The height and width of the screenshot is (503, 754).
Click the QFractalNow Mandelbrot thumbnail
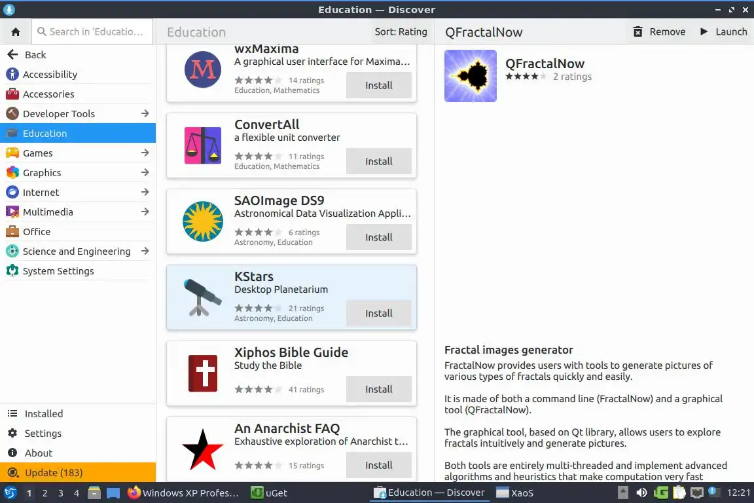tap(471, 76)
